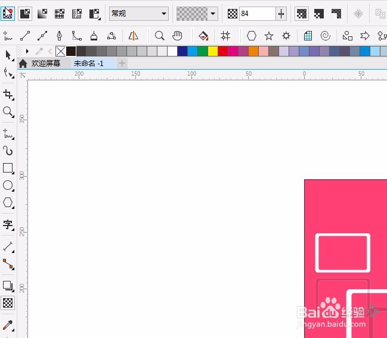
Task: Select the Connector tool
Action: tap(8, 264)
